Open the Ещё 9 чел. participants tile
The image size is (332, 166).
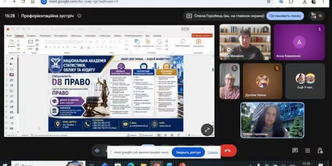[305, 81]
